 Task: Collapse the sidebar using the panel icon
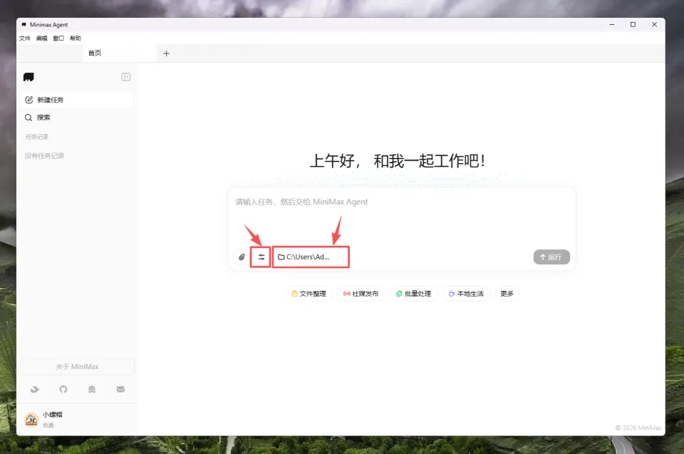(126, 77)
